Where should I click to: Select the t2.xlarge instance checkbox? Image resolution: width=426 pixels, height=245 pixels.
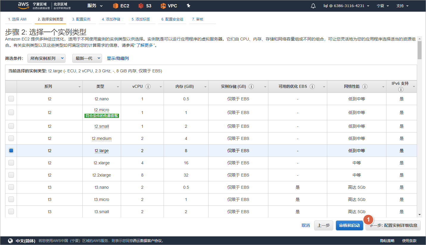(x=11, y=163)
